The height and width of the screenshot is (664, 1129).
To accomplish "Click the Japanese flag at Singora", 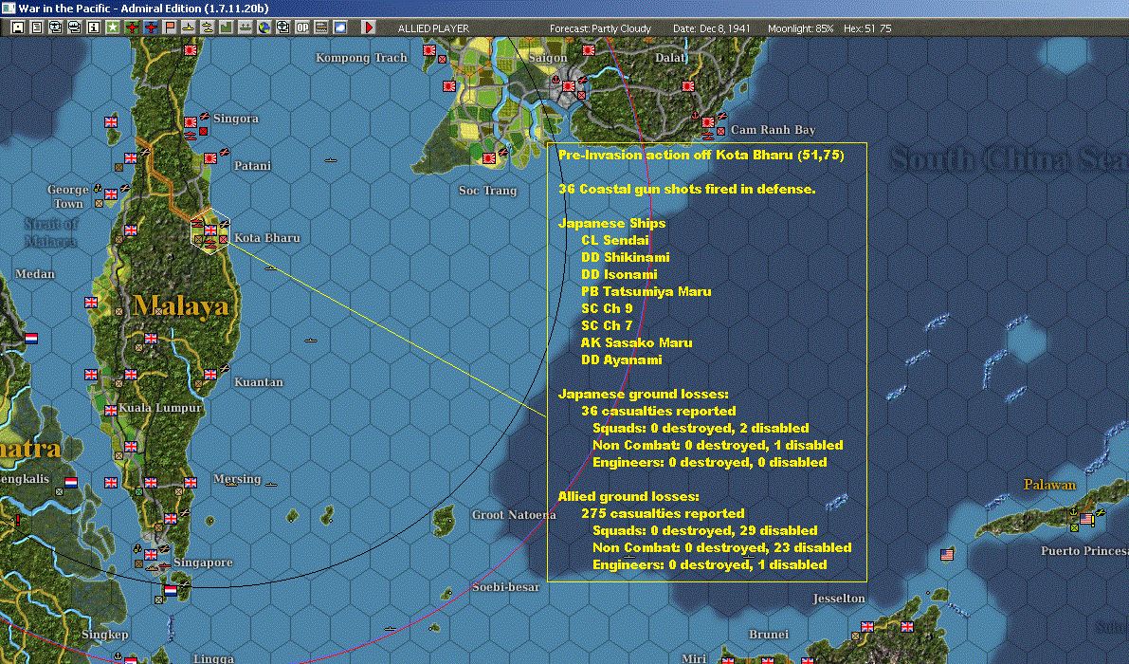I will tap(191, 122).
